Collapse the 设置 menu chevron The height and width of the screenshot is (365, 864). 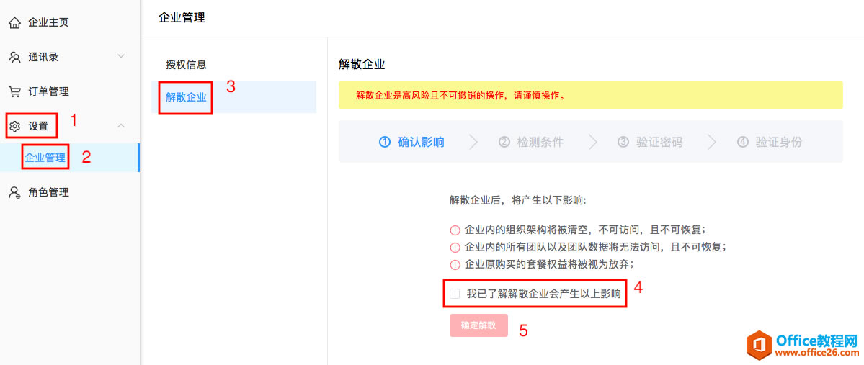click(x=121, y=126)
